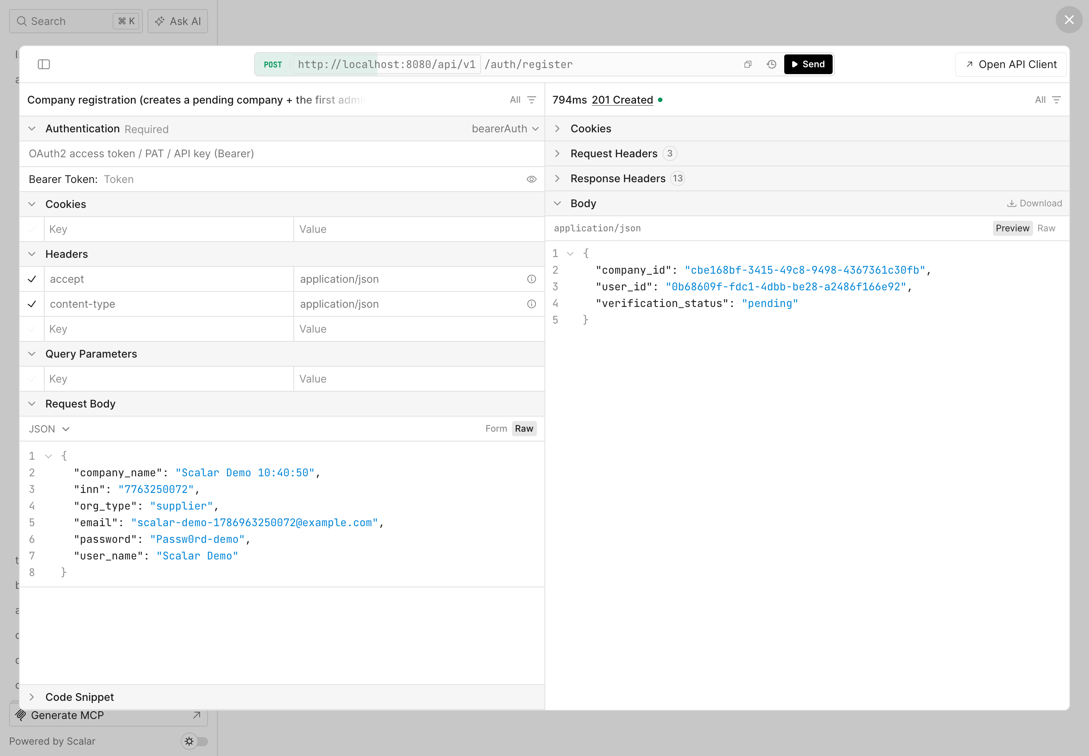Open the JSON body type dropdown

49,429
